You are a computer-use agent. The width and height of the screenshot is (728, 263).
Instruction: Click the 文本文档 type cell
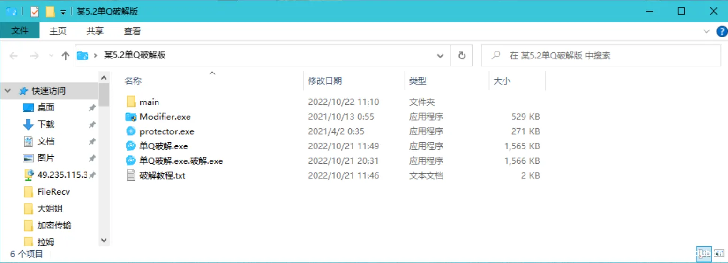[x=426, y=176]
